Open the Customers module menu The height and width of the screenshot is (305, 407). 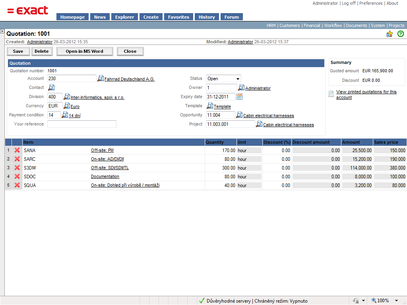point(290,25)
